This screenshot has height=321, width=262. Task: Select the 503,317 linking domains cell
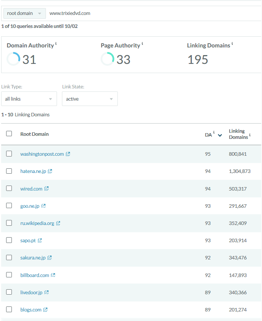tap(238, 189)
